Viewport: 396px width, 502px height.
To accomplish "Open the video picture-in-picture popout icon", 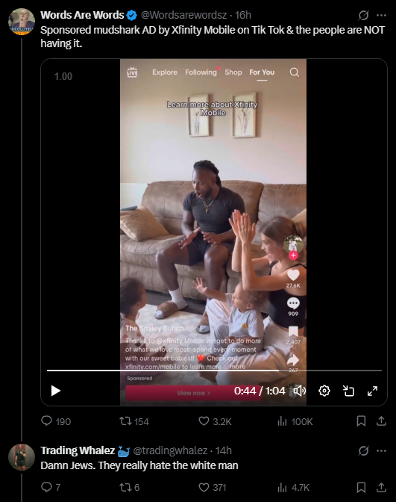I will tap(348, 391).
